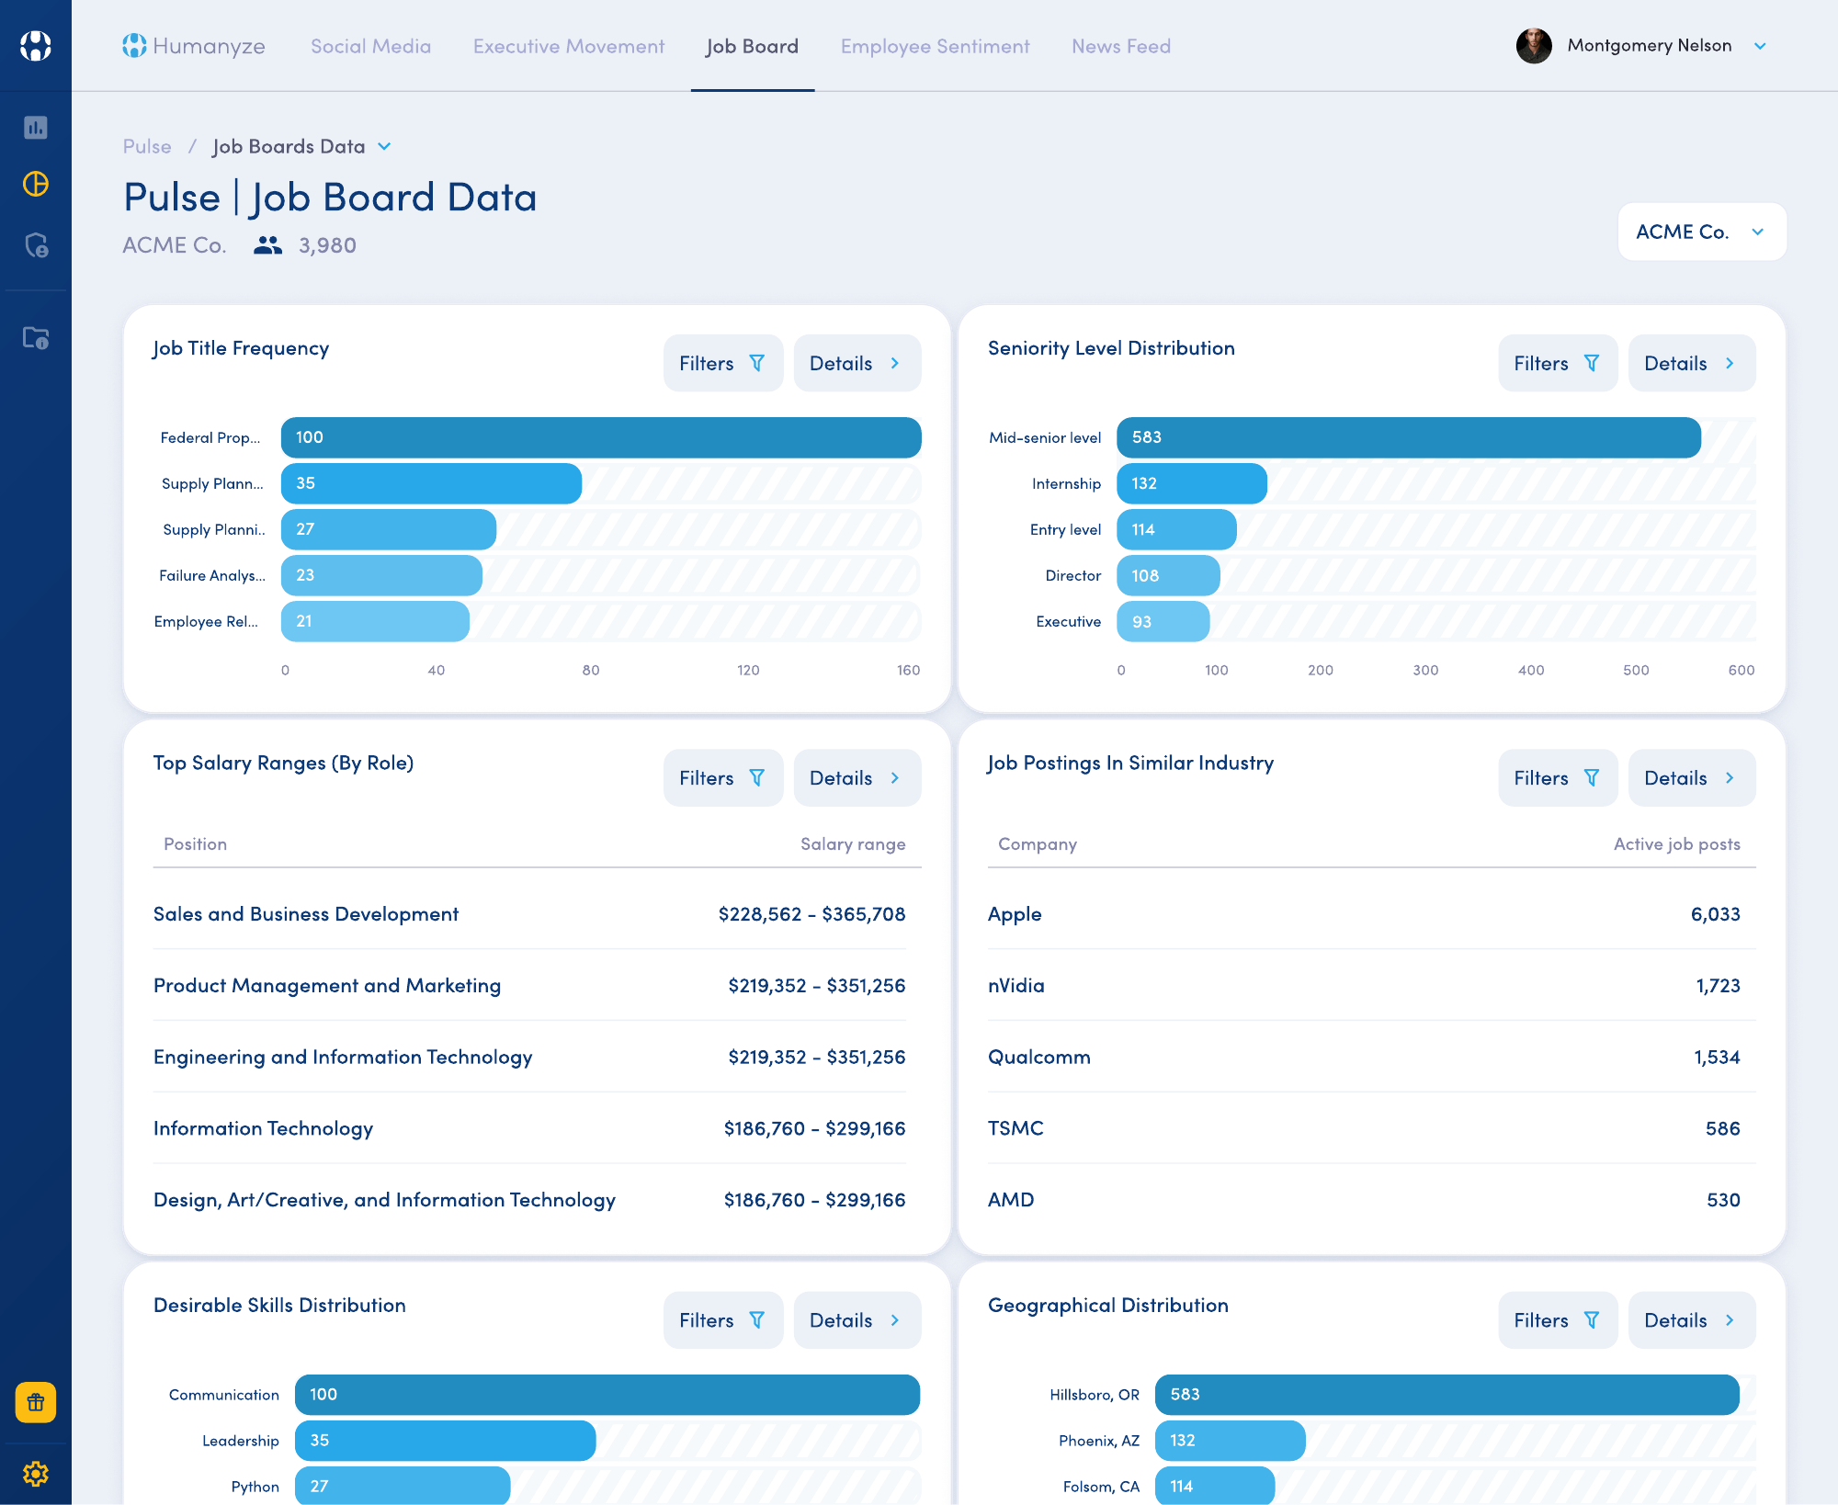Click the Entry level bar showing 114
The height and width of the screenshot is (1505, 1838).
tap(1176, 529)
